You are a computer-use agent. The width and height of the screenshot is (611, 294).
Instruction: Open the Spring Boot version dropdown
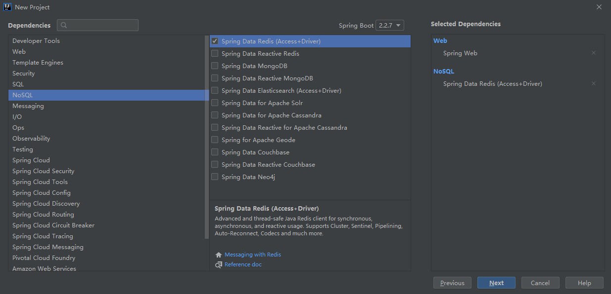(390, 25)
